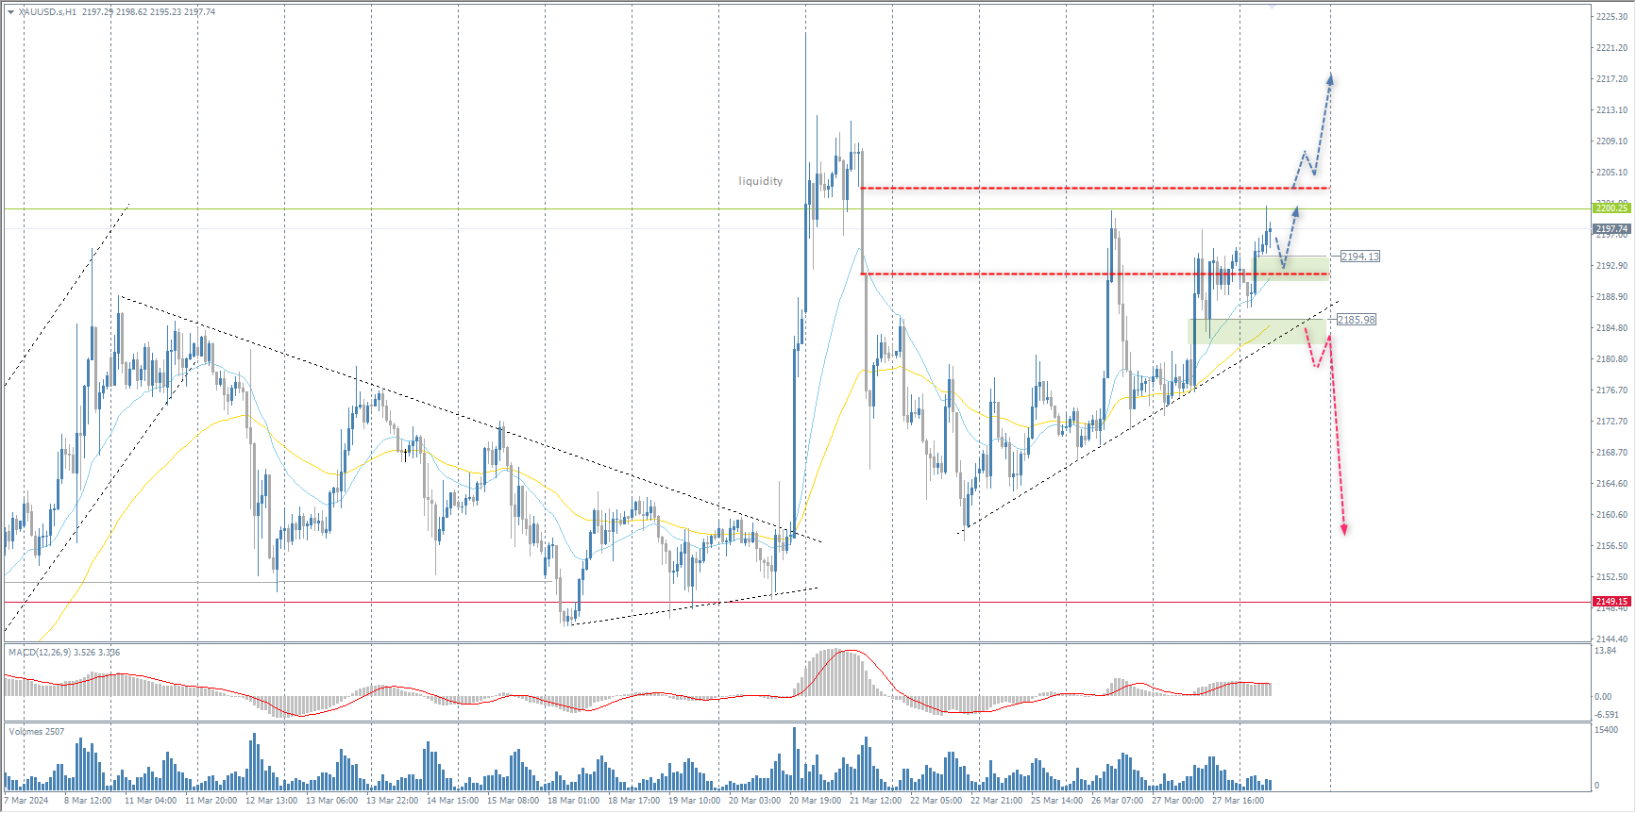Click the 26 Mar 07:00 time label
The height and width of the screenshot is (813, 1636).
[1118, 801]
